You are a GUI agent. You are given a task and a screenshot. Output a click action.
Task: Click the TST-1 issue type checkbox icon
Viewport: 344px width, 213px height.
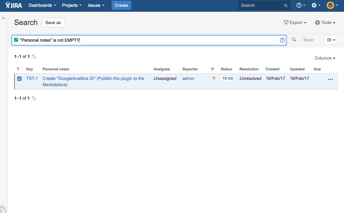[x=19, y=79]
